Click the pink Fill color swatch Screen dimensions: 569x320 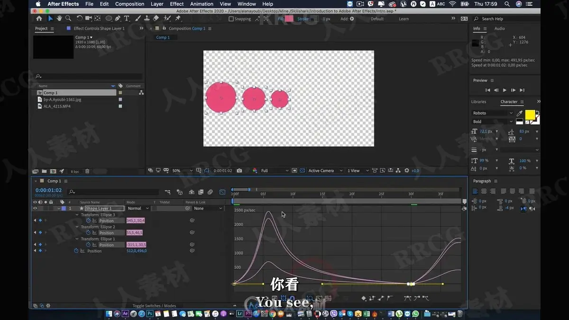coord(289,19)
